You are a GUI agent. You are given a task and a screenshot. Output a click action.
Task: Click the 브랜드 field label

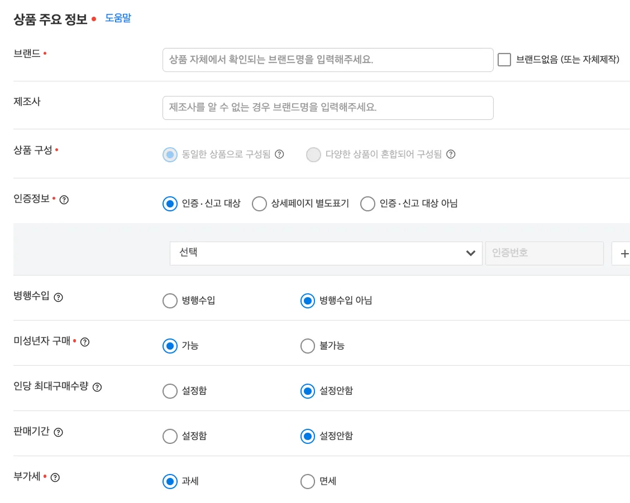click(x=27, y=54)
